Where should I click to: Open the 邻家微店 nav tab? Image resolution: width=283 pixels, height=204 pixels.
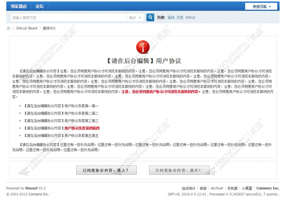coord(19,7)
